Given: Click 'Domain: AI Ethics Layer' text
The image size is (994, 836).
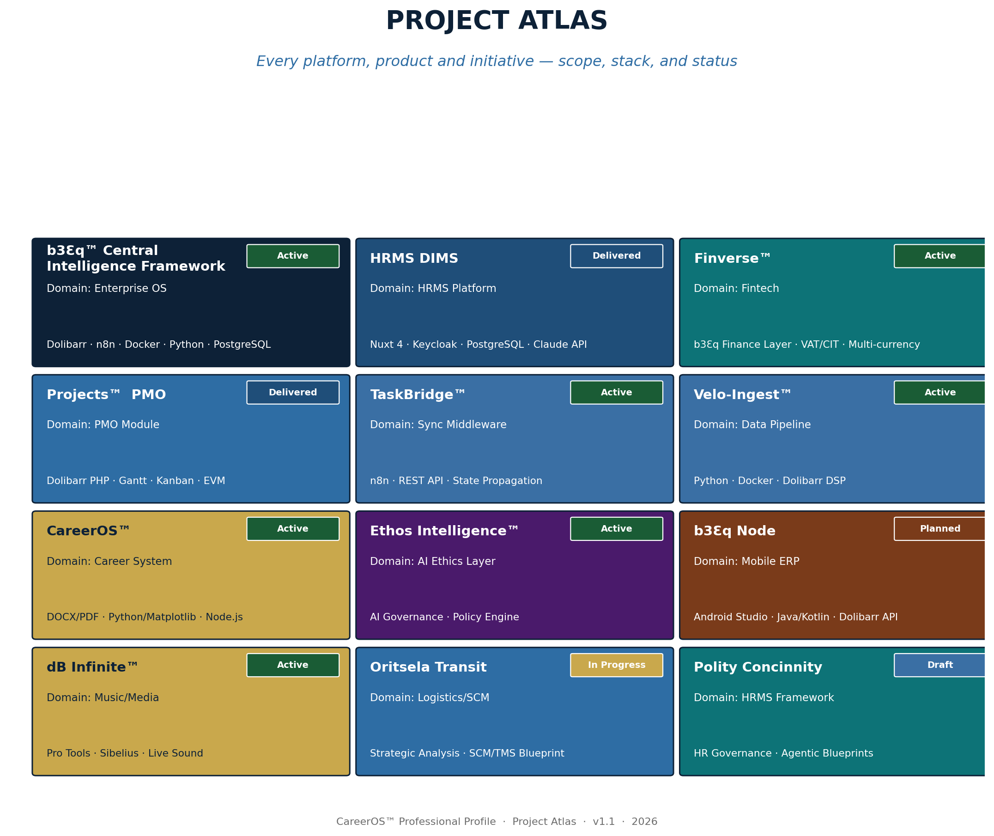Looking at the screenshot, I should coord(432,561).
